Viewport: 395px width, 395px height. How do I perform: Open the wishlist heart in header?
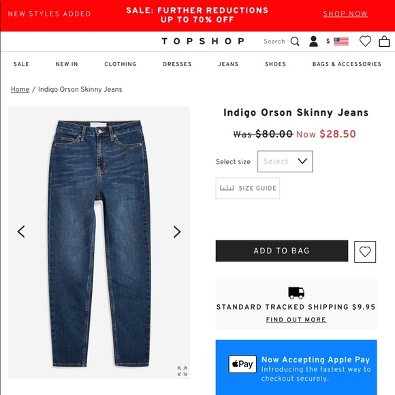point(365,42)
